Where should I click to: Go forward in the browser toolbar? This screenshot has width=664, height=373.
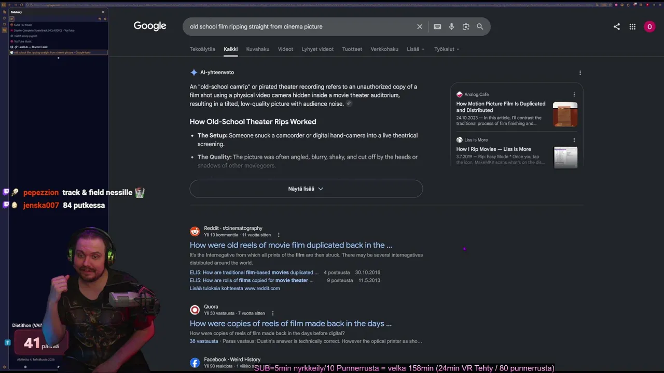click(x=16, y=5)
